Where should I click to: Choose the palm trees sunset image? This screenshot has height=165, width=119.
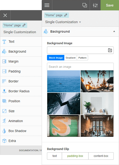[x=97, y=81]
